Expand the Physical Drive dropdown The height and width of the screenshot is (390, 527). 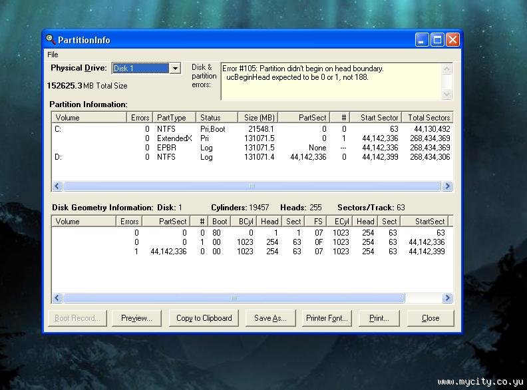[x=175, y=69]
